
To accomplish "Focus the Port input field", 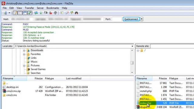I will click(x=116, y=19).
